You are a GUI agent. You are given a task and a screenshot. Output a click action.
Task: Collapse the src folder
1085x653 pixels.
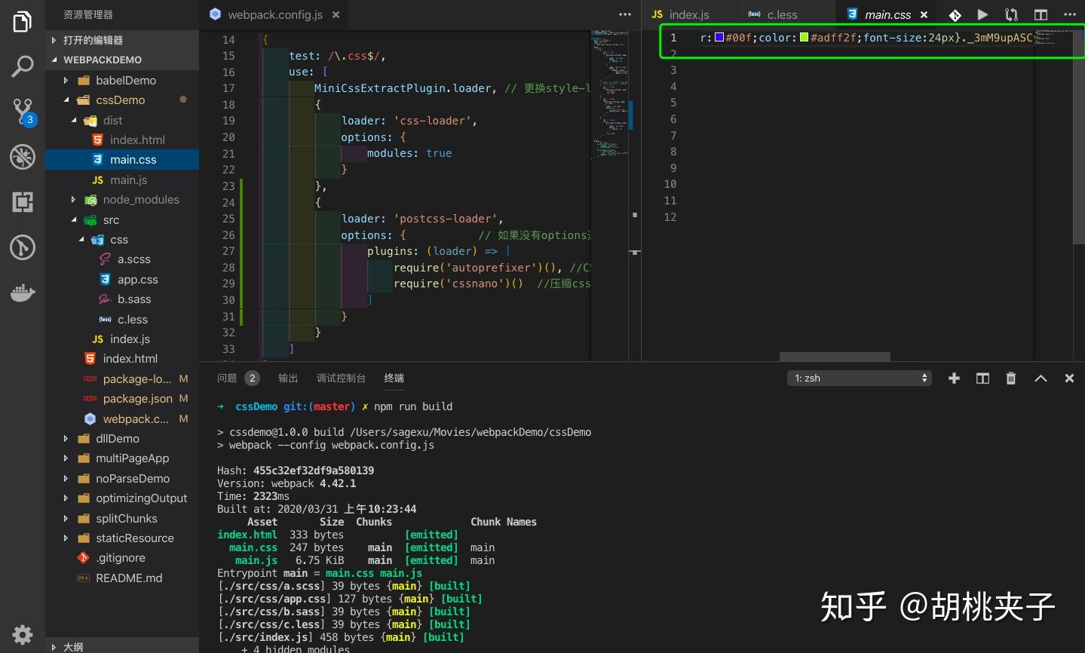(110, 219)
